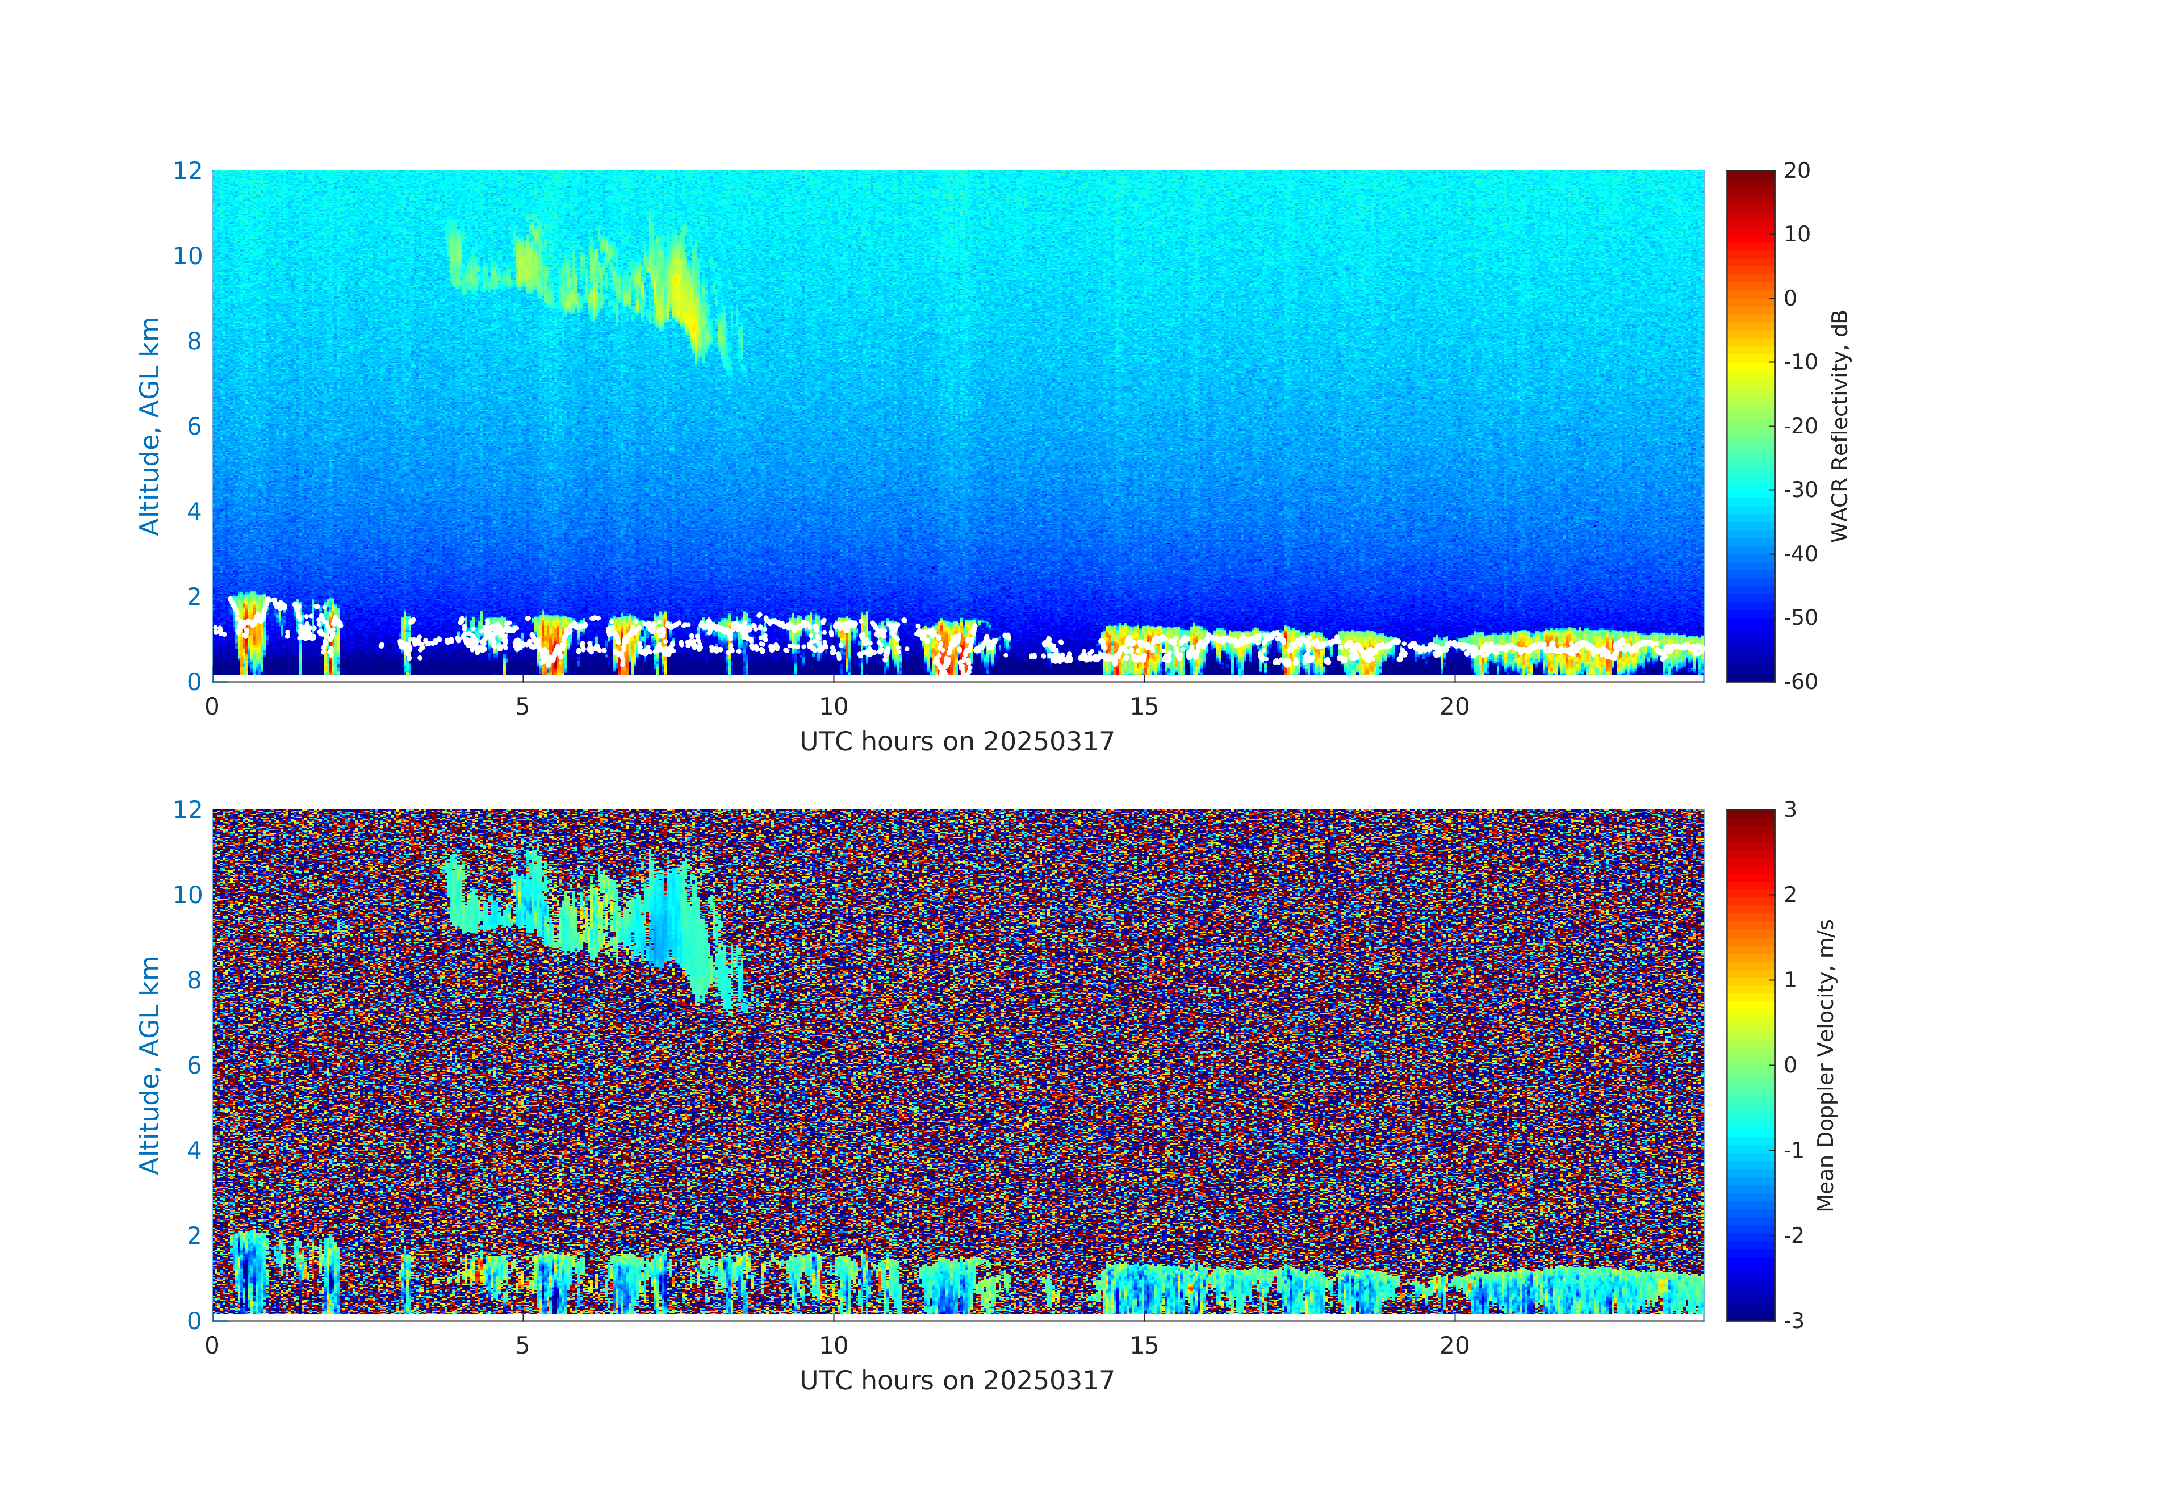Click the 0 tick on velocity colorbar
Viewport: 2172px width, 1491px height.
[1790, 1065]
